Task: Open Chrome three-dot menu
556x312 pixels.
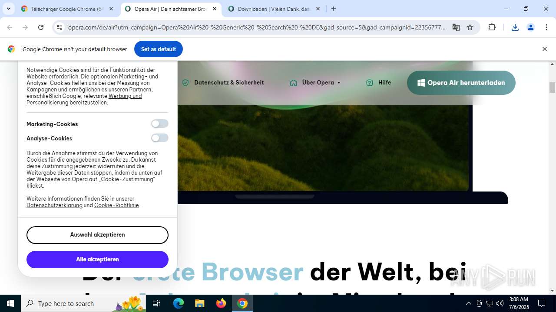Action: click(546, 27)
